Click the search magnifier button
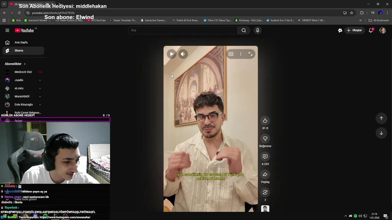 [x=244, y=30]
